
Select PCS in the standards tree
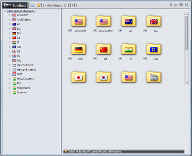coord(19,83)
